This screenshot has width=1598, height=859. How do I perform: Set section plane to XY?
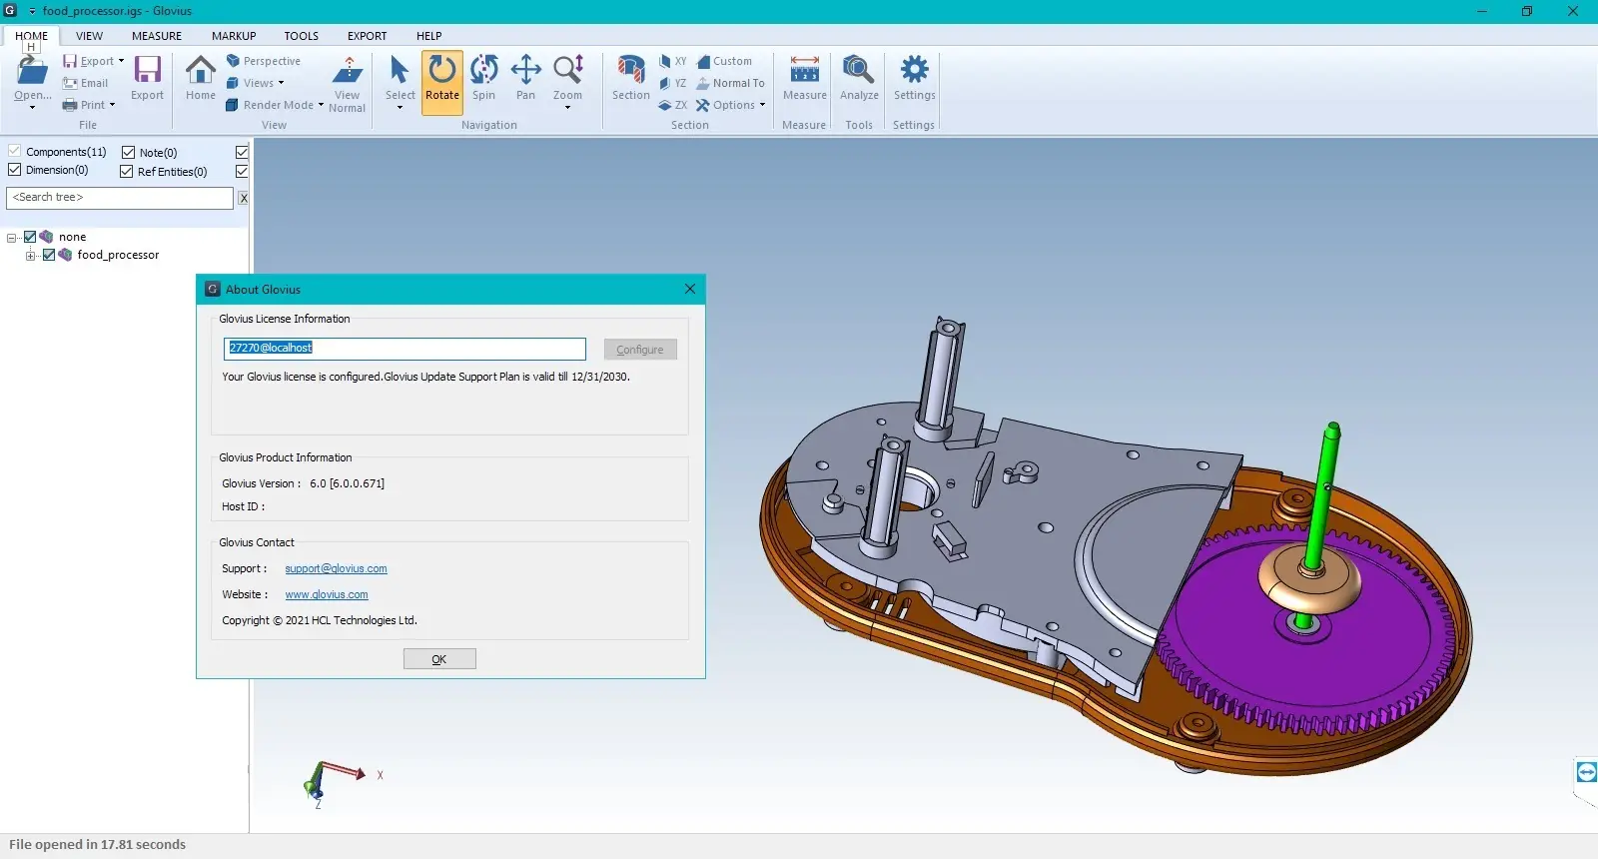673,61
